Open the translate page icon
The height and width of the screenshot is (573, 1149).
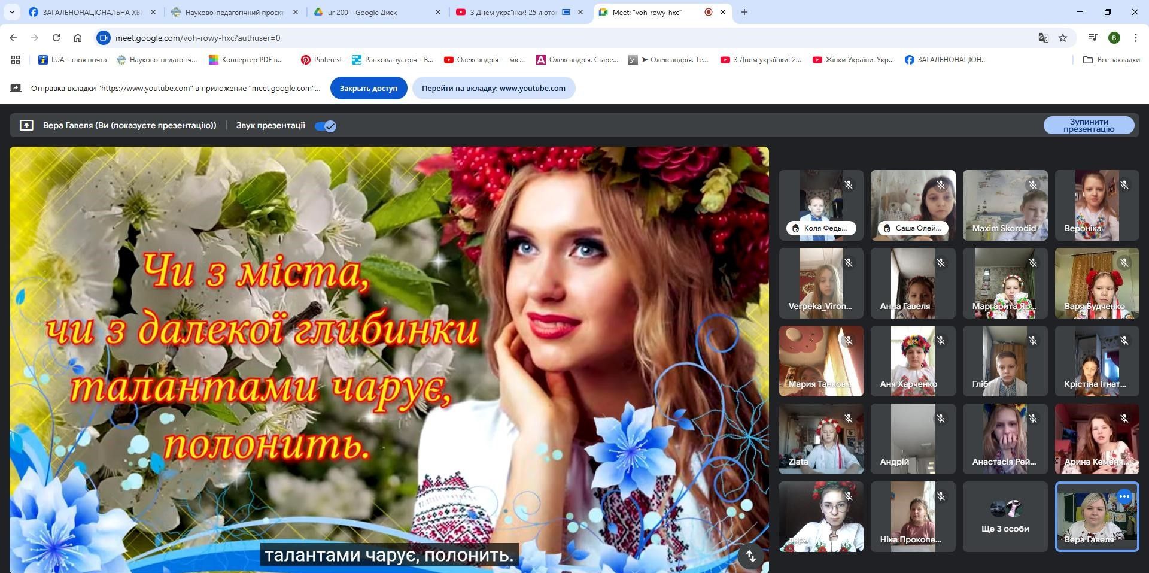(1043, 38)
